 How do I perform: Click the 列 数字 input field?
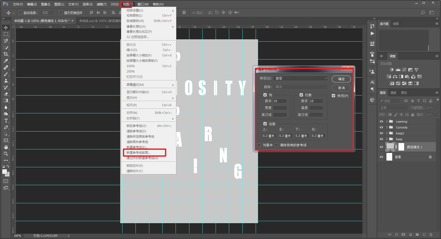click(x=280, y=101)
